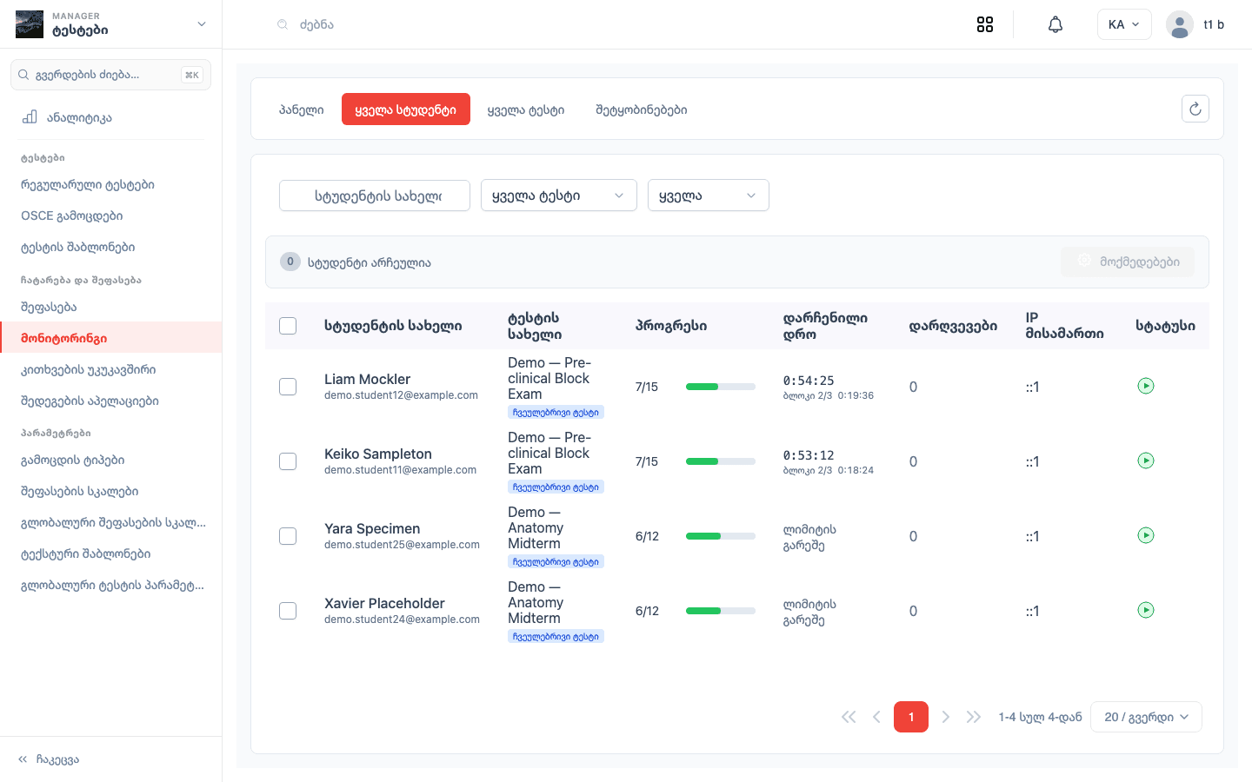Go to last page double-arrow icon
The image size is (1252, 782).
(x=974, y=717)
